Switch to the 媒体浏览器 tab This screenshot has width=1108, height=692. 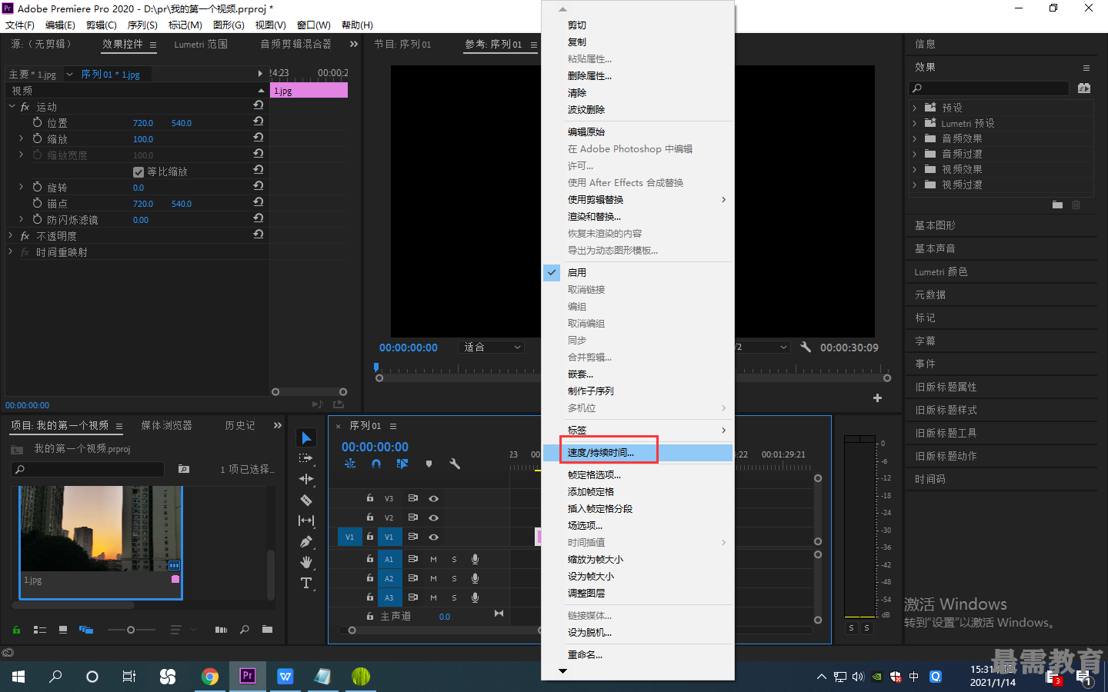(166, 425)
